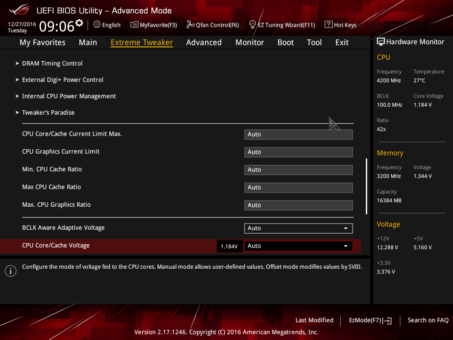Viewport: 453px width, 340px height.
Task: Click CPU Graphics Current Limit field
Action: pos(299,152)
